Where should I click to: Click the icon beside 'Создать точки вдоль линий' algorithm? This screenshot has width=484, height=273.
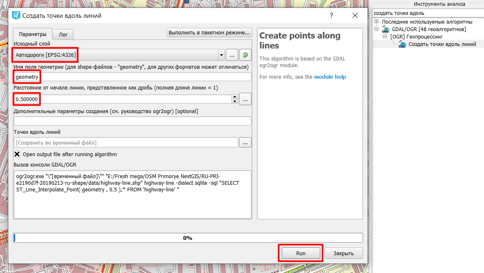(x=402, y=44)
